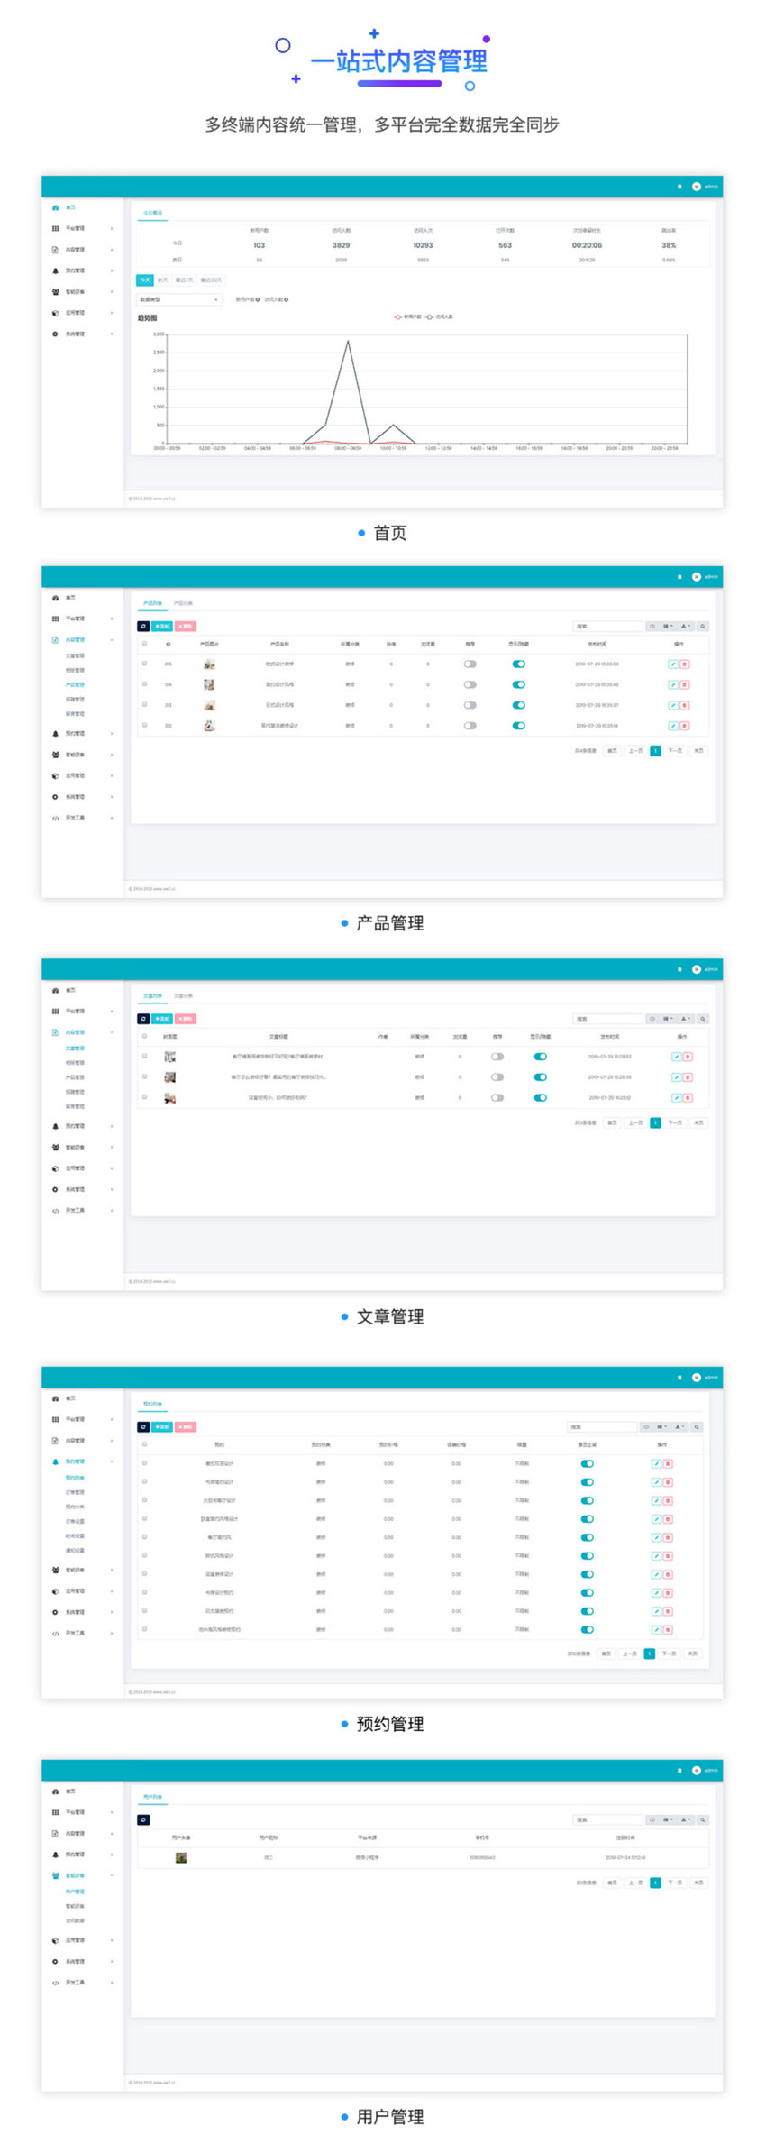This screenshot has height=2153, width=766.
Task: Open the export dropdown in 用户管理 toolbar
Action: pyautogui.click(x=685, y=1819)
